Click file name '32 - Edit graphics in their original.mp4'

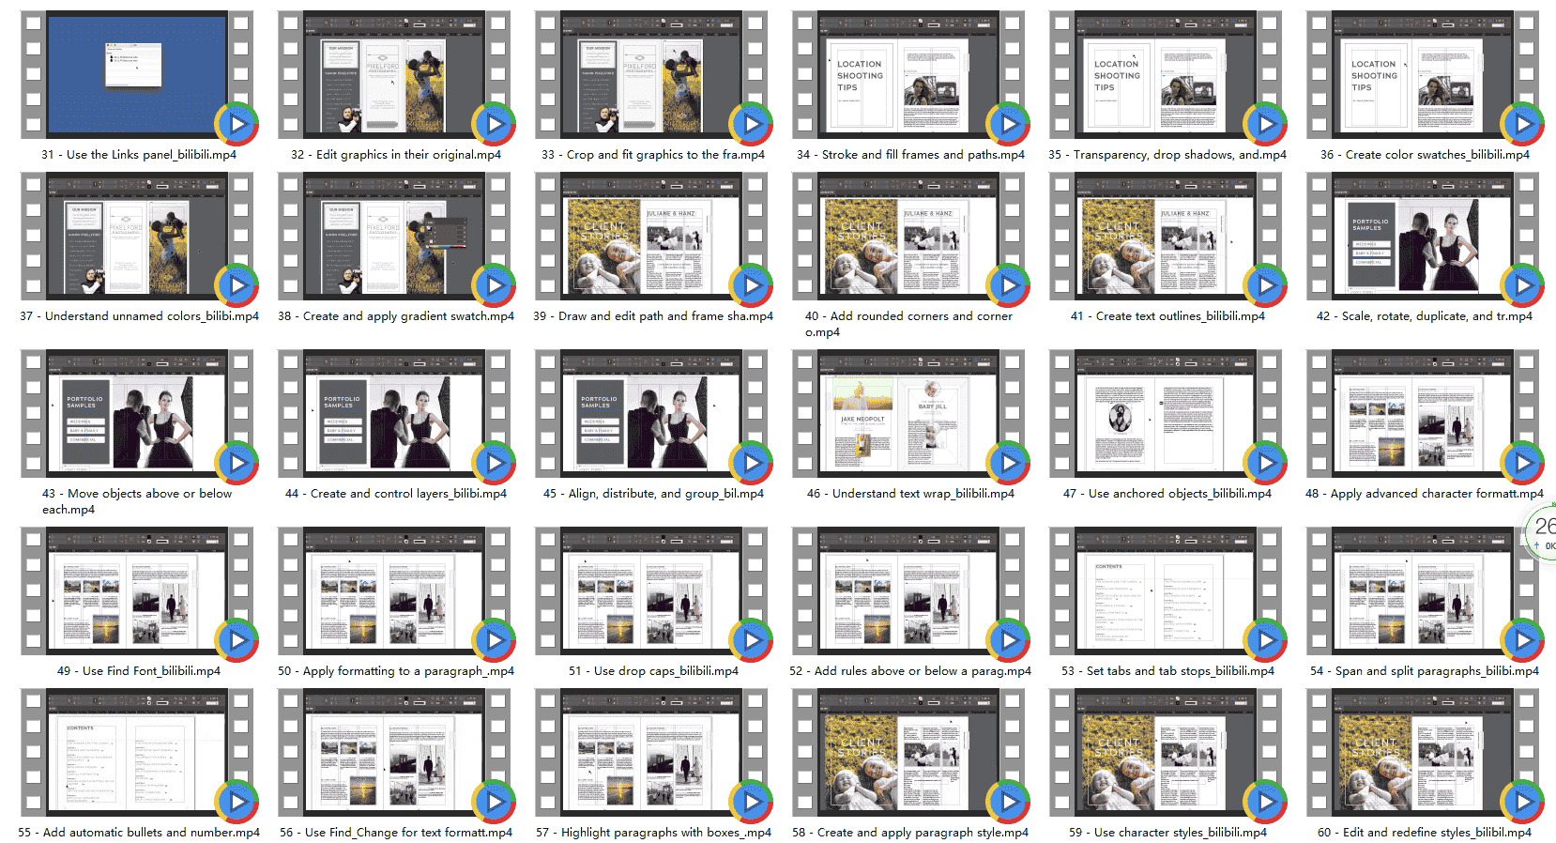pos(396,155)
